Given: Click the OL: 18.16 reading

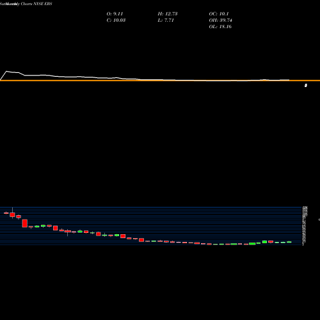Looking at the screenshot, I should pos(220,27).
